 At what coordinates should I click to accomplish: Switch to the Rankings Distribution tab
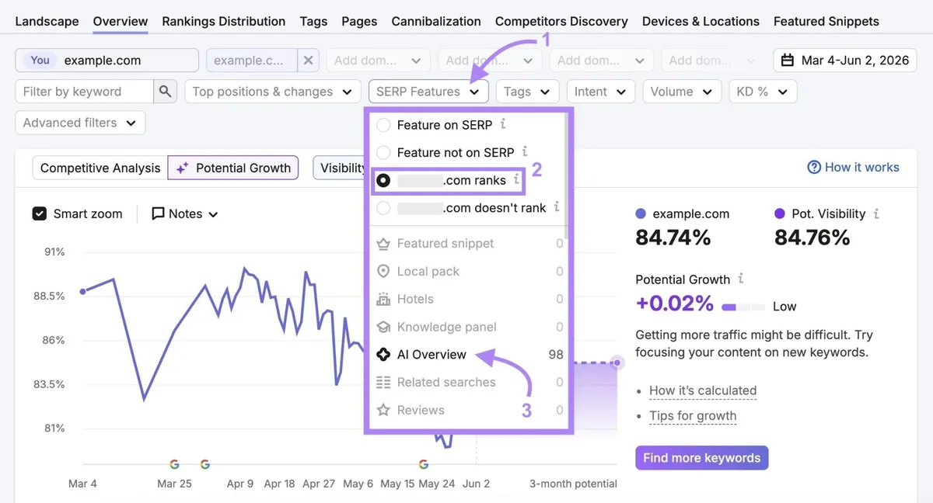pyautogui.click(x=224, y=22)
